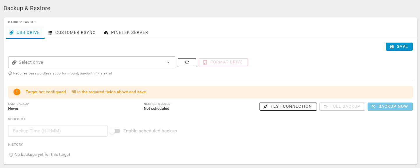Click the Select drive dropdown arrow
This screenshot has width=420, height=168.
coord(168,62)
